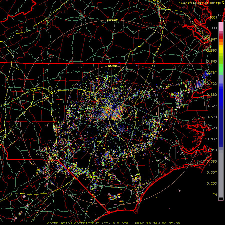Click the 0.893 scale value
Viewport: 225px width, 225px height.
click(212, 50)
